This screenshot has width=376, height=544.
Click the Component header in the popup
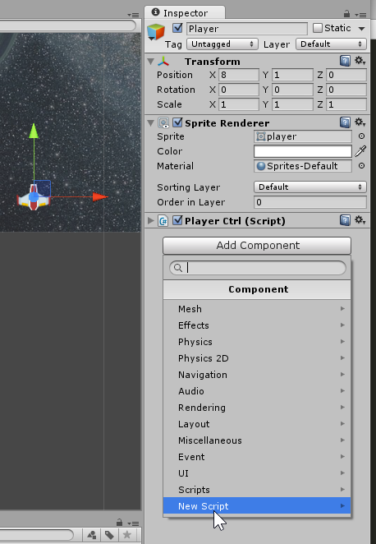click(x=257, y=289)
